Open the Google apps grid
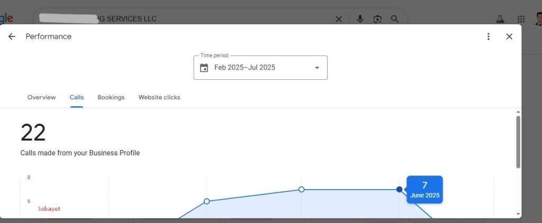Viewport: 542px width, 223px height. click(x=521, y=19)
